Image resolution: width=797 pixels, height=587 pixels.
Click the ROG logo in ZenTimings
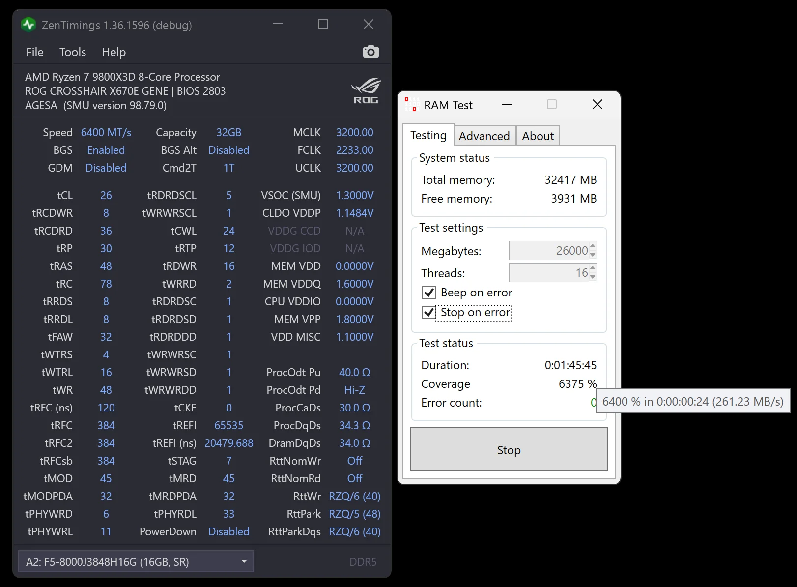coord(366,90)
